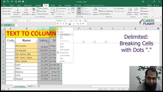This screenshot has width=163, height=92.
Task: Click Decrease Font Size in mini toolbar
Action: coord(74,21)
